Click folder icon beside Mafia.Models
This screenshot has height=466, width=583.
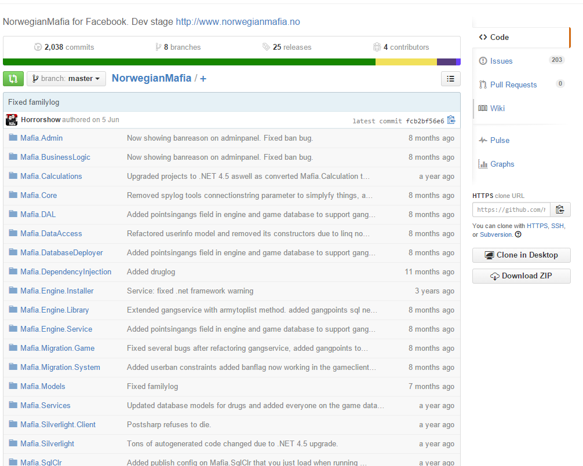[13, 386]
